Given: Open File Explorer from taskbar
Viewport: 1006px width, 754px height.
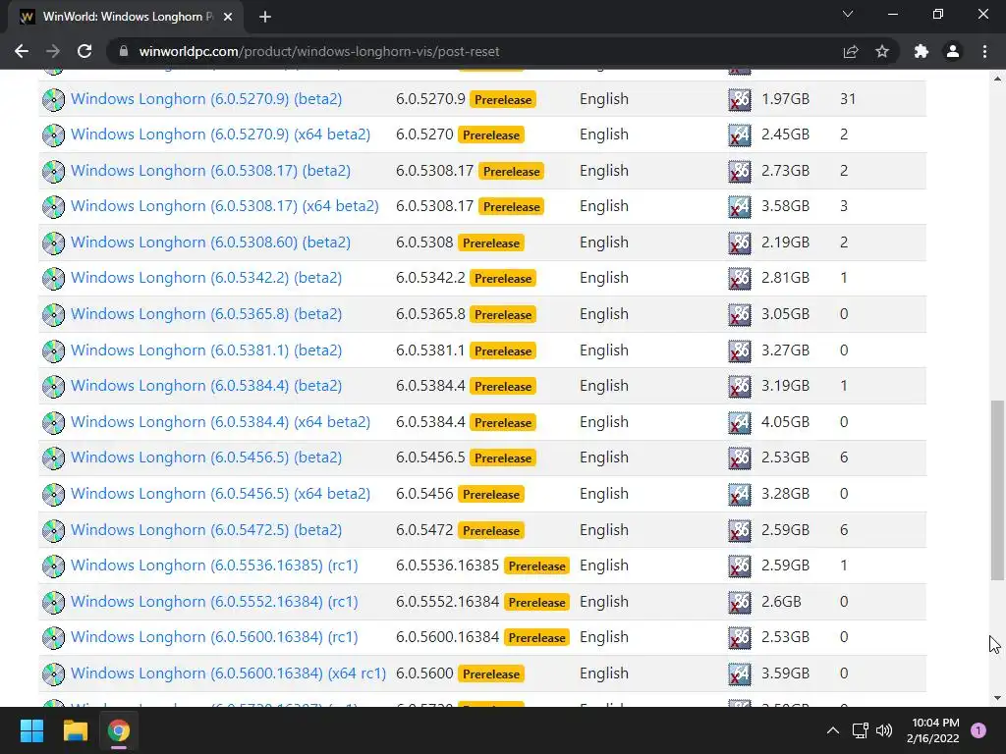Looking at the screenshot, I should point(75,730).
